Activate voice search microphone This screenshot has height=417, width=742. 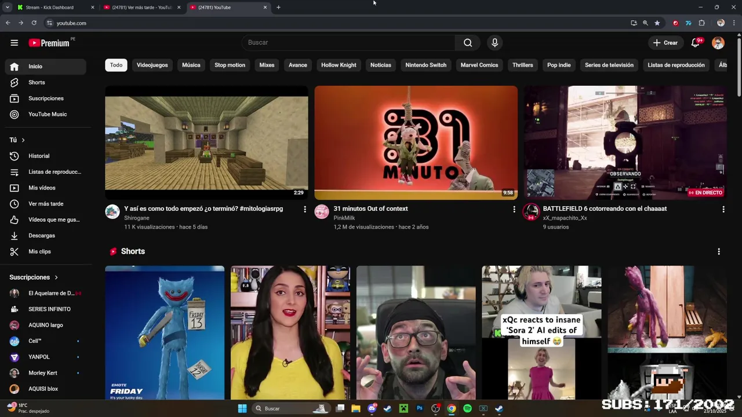[x=494, y=42]
